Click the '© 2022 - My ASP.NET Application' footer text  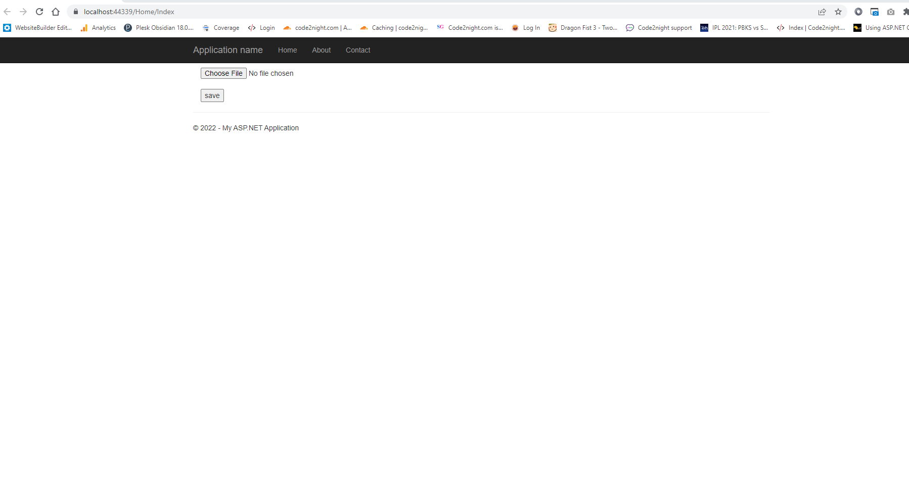point(246,128)
